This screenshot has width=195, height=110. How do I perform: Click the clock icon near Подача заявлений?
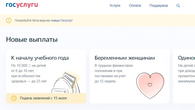(x=14, y=98)
